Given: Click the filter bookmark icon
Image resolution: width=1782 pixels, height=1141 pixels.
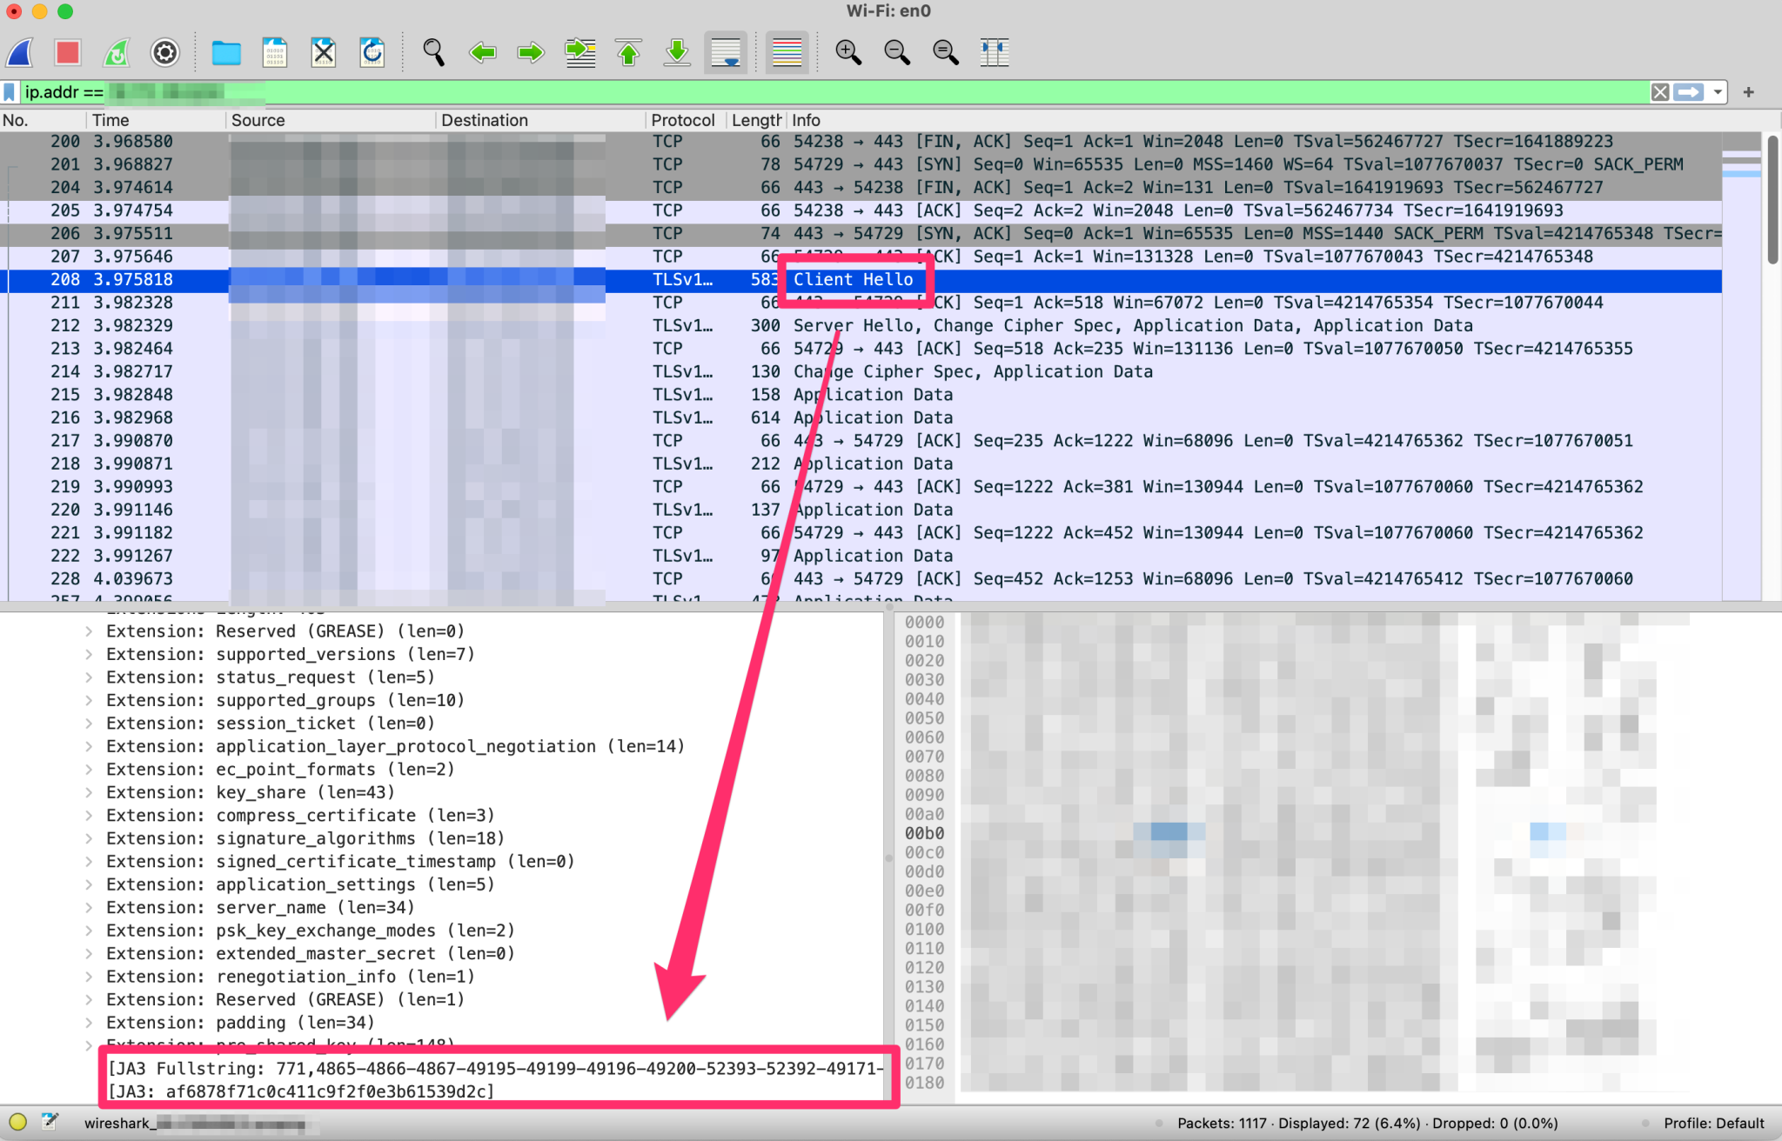Looking at the screenshot, I should click(10, 91).
